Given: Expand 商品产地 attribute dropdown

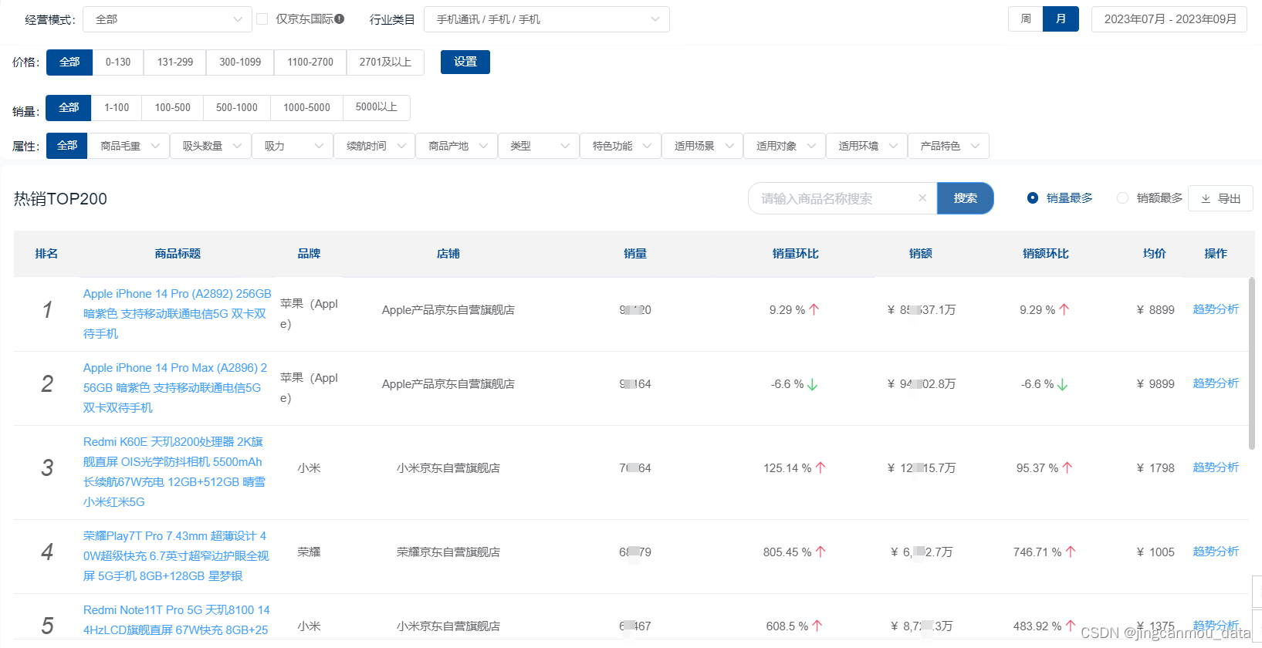Looking at the screenshot, I should pyautogui.click(x=456, y=146).
